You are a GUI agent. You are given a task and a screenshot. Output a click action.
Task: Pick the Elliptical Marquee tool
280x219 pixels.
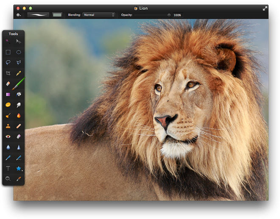pyautogui.click(x=19, y=52)
